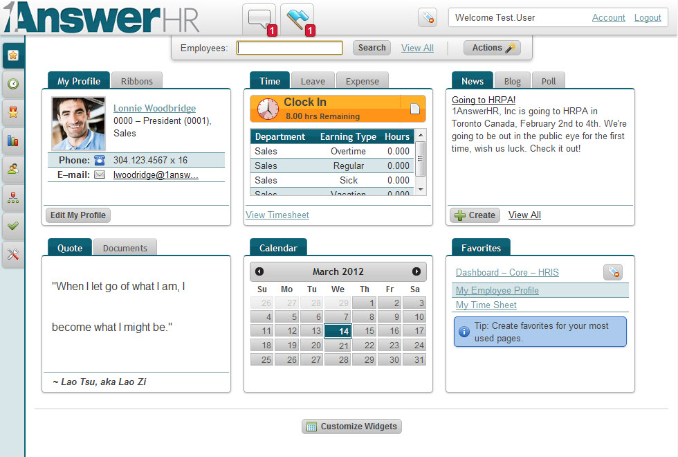Click Lonnie Woodbridge's profile photo
The image size is (678, 457).
coord(78,123)
